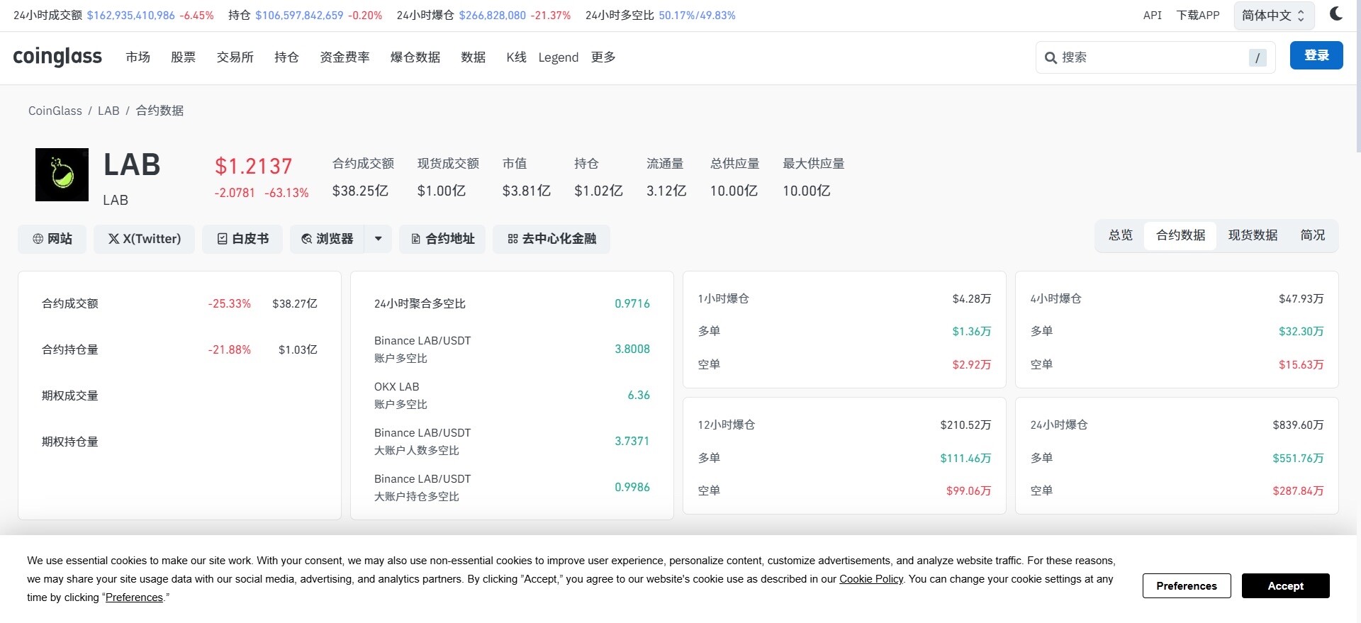The image size is (1361, 623).
Task: Click the LAB token logo image
Action: [x=62, y=174]
